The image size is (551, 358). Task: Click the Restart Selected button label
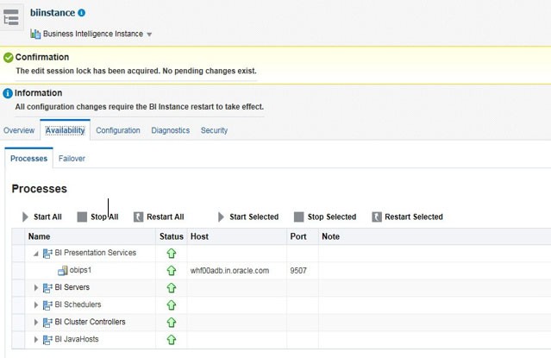tap(414, 217)
